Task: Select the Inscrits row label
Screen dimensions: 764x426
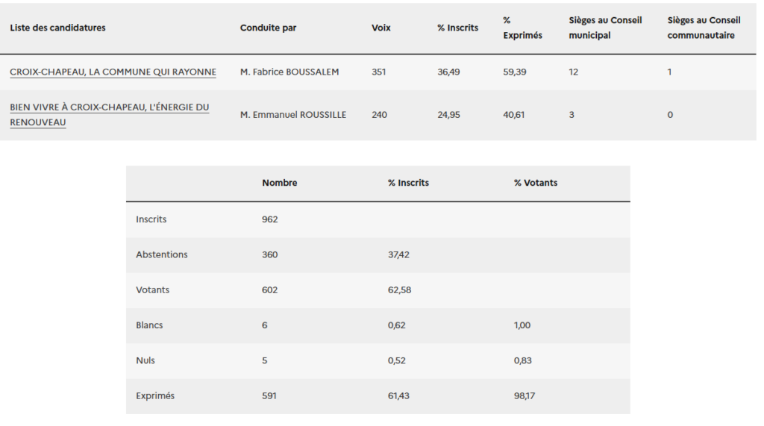Action: (x=151, y=219)
